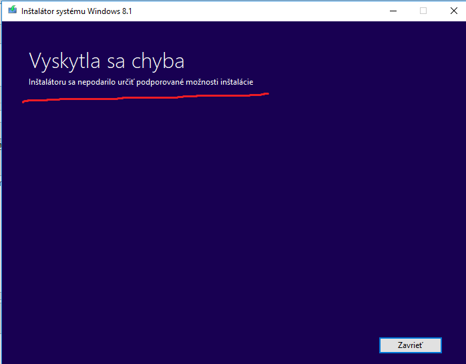The width and height of the screenshot is (466, 364).
Task: Select the heading 'Vyskytla sa chyba'
Action: click(107, 61)
